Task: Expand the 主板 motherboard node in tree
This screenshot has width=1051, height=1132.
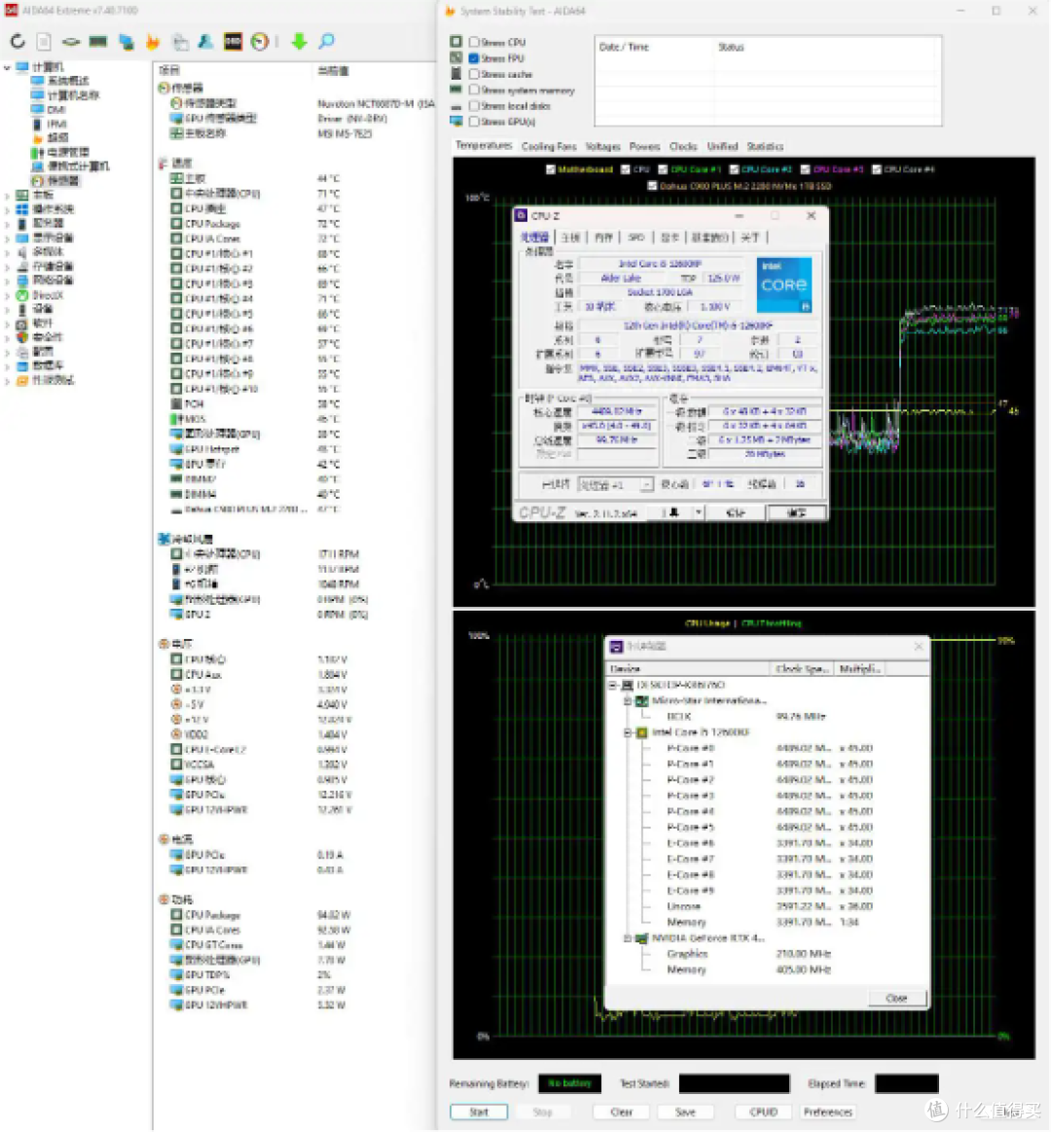Action: coord(7,195)
